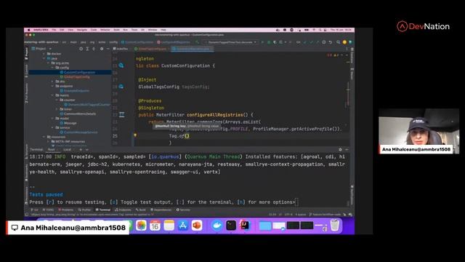Run the selected configuration with green play icon
The width and height of the screenshot is (465, 262).
click(x=262, y=42)
